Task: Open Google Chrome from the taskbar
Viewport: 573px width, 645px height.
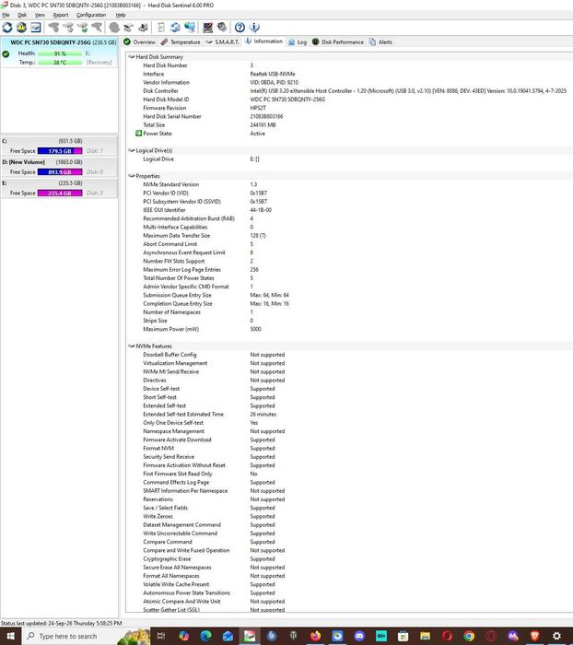Action: point(469,636)
